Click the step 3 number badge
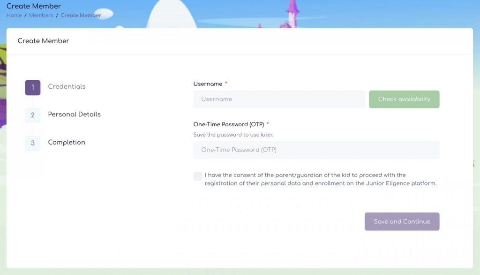480x275 pixels. click(x=33, y=143)
